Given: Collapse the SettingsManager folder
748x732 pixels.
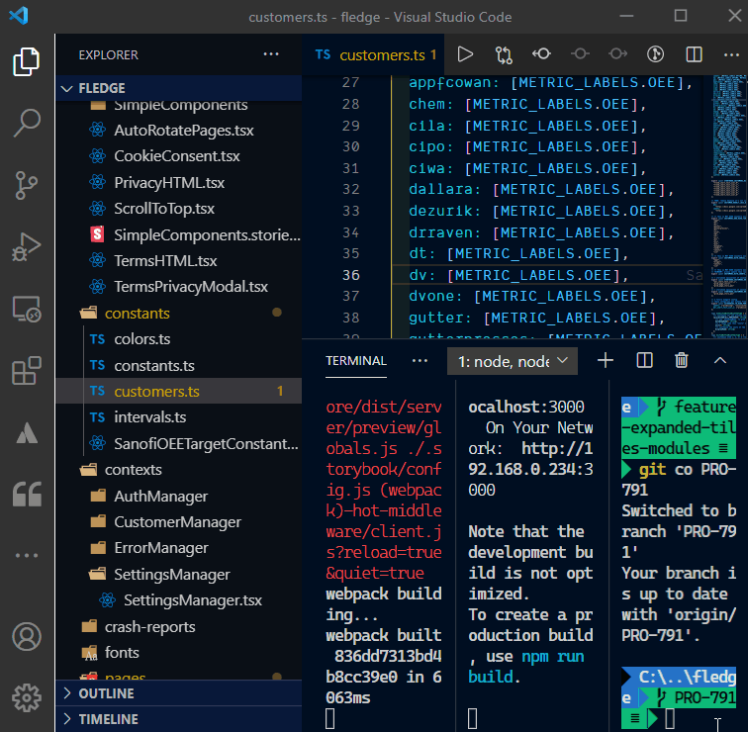Looking at the screenshot, I should point(178,575).
